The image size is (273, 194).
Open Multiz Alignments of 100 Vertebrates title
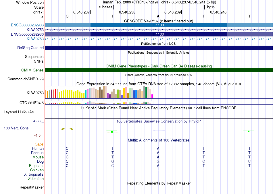coord(159,140)
